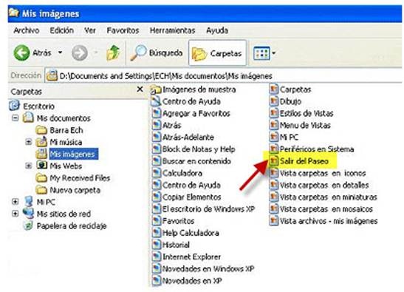Select the Internet Explorer file icon

[x=156, y=257]
